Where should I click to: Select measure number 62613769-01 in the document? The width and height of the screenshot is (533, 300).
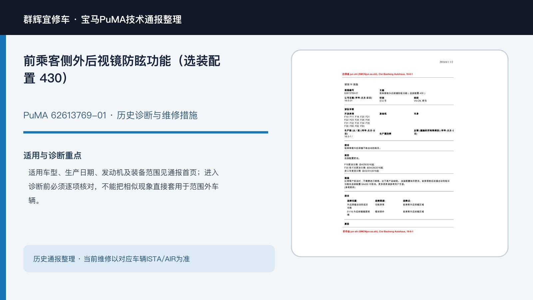[351, 93]
